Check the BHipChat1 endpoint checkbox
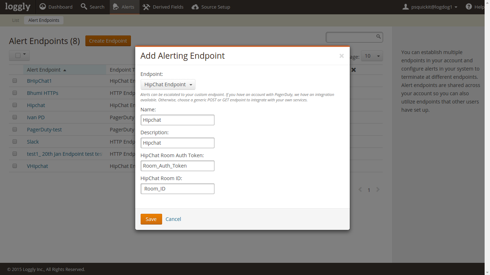 tap(15, 81)
